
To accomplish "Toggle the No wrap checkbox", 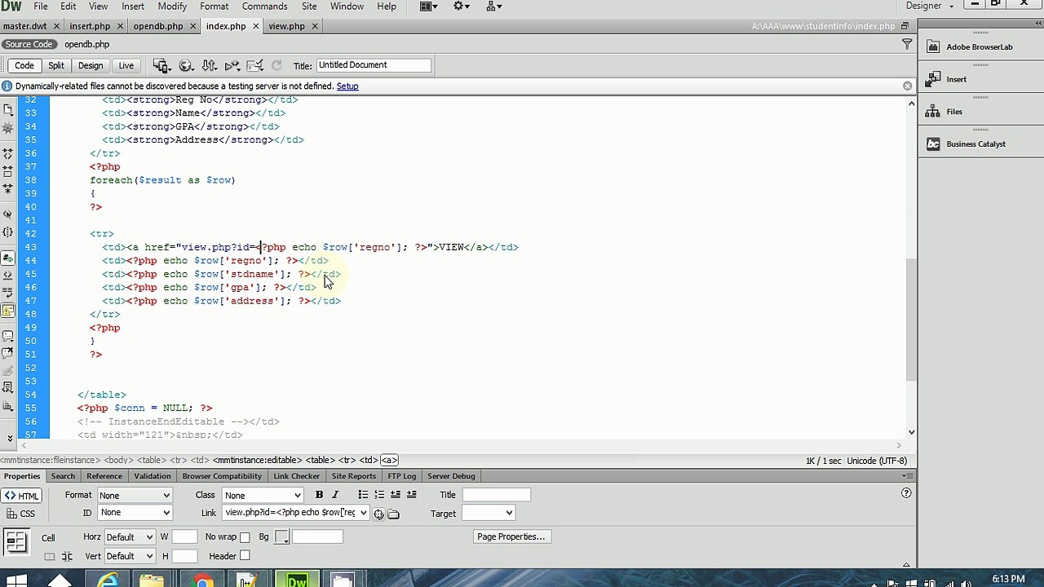I will tap(245, 537).
